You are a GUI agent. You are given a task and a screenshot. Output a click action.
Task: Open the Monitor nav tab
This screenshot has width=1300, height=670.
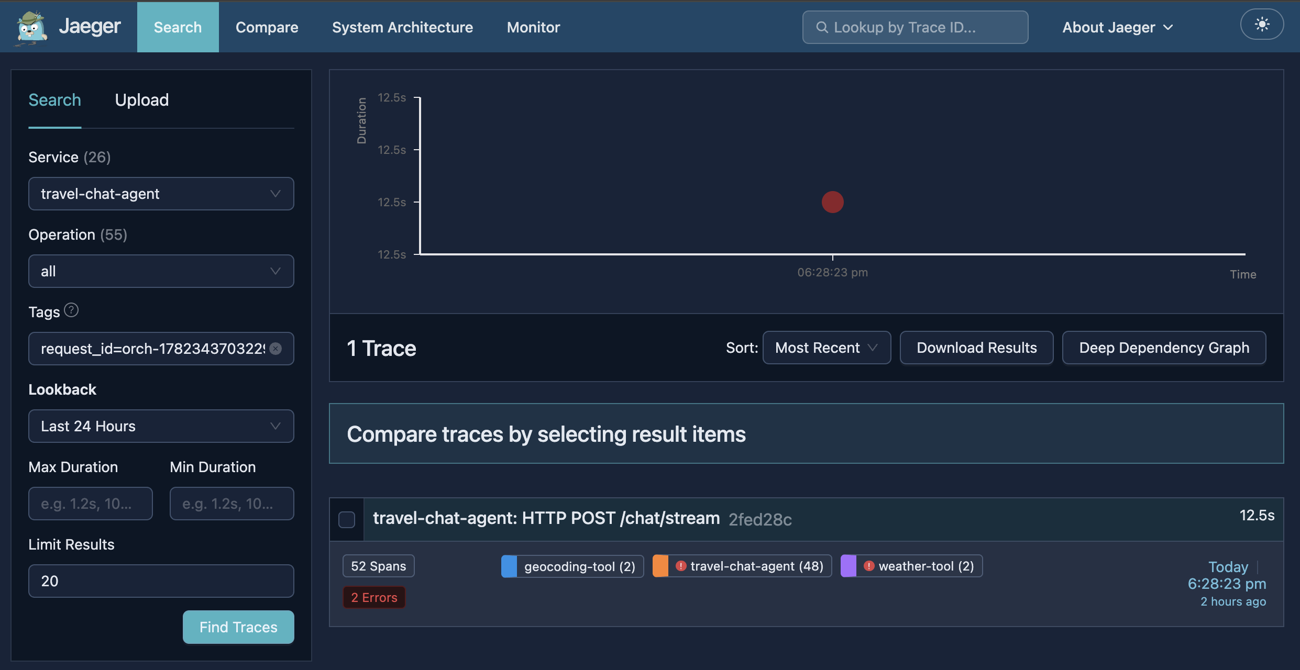[534, 27]
